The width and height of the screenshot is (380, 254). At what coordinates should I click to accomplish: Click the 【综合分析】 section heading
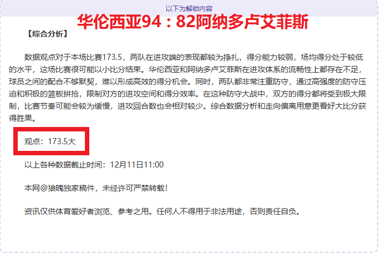[x=48, y=34]
